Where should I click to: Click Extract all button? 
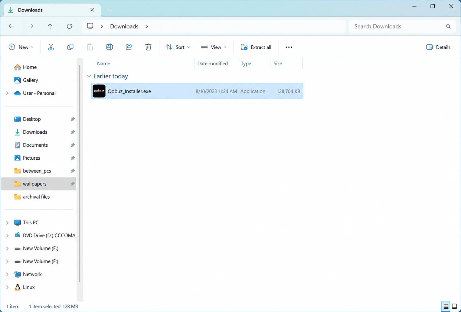[x=256, y=47]
